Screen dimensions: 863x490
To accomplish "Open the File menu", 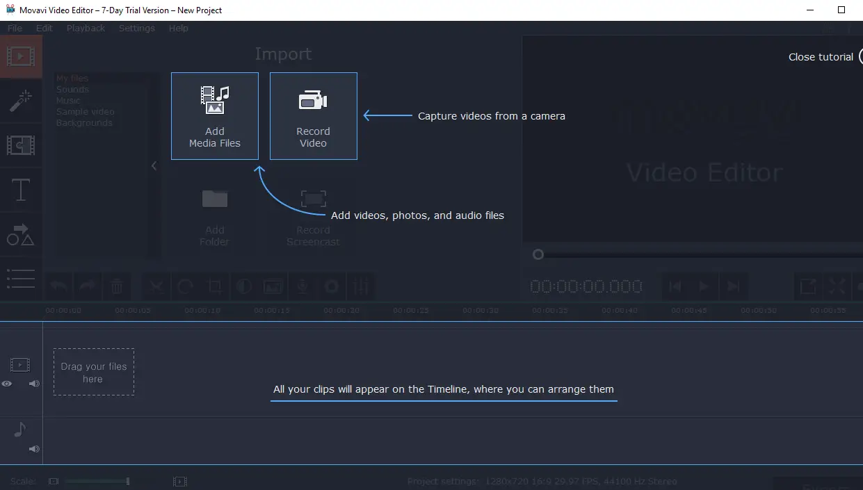I will (15, 28).
